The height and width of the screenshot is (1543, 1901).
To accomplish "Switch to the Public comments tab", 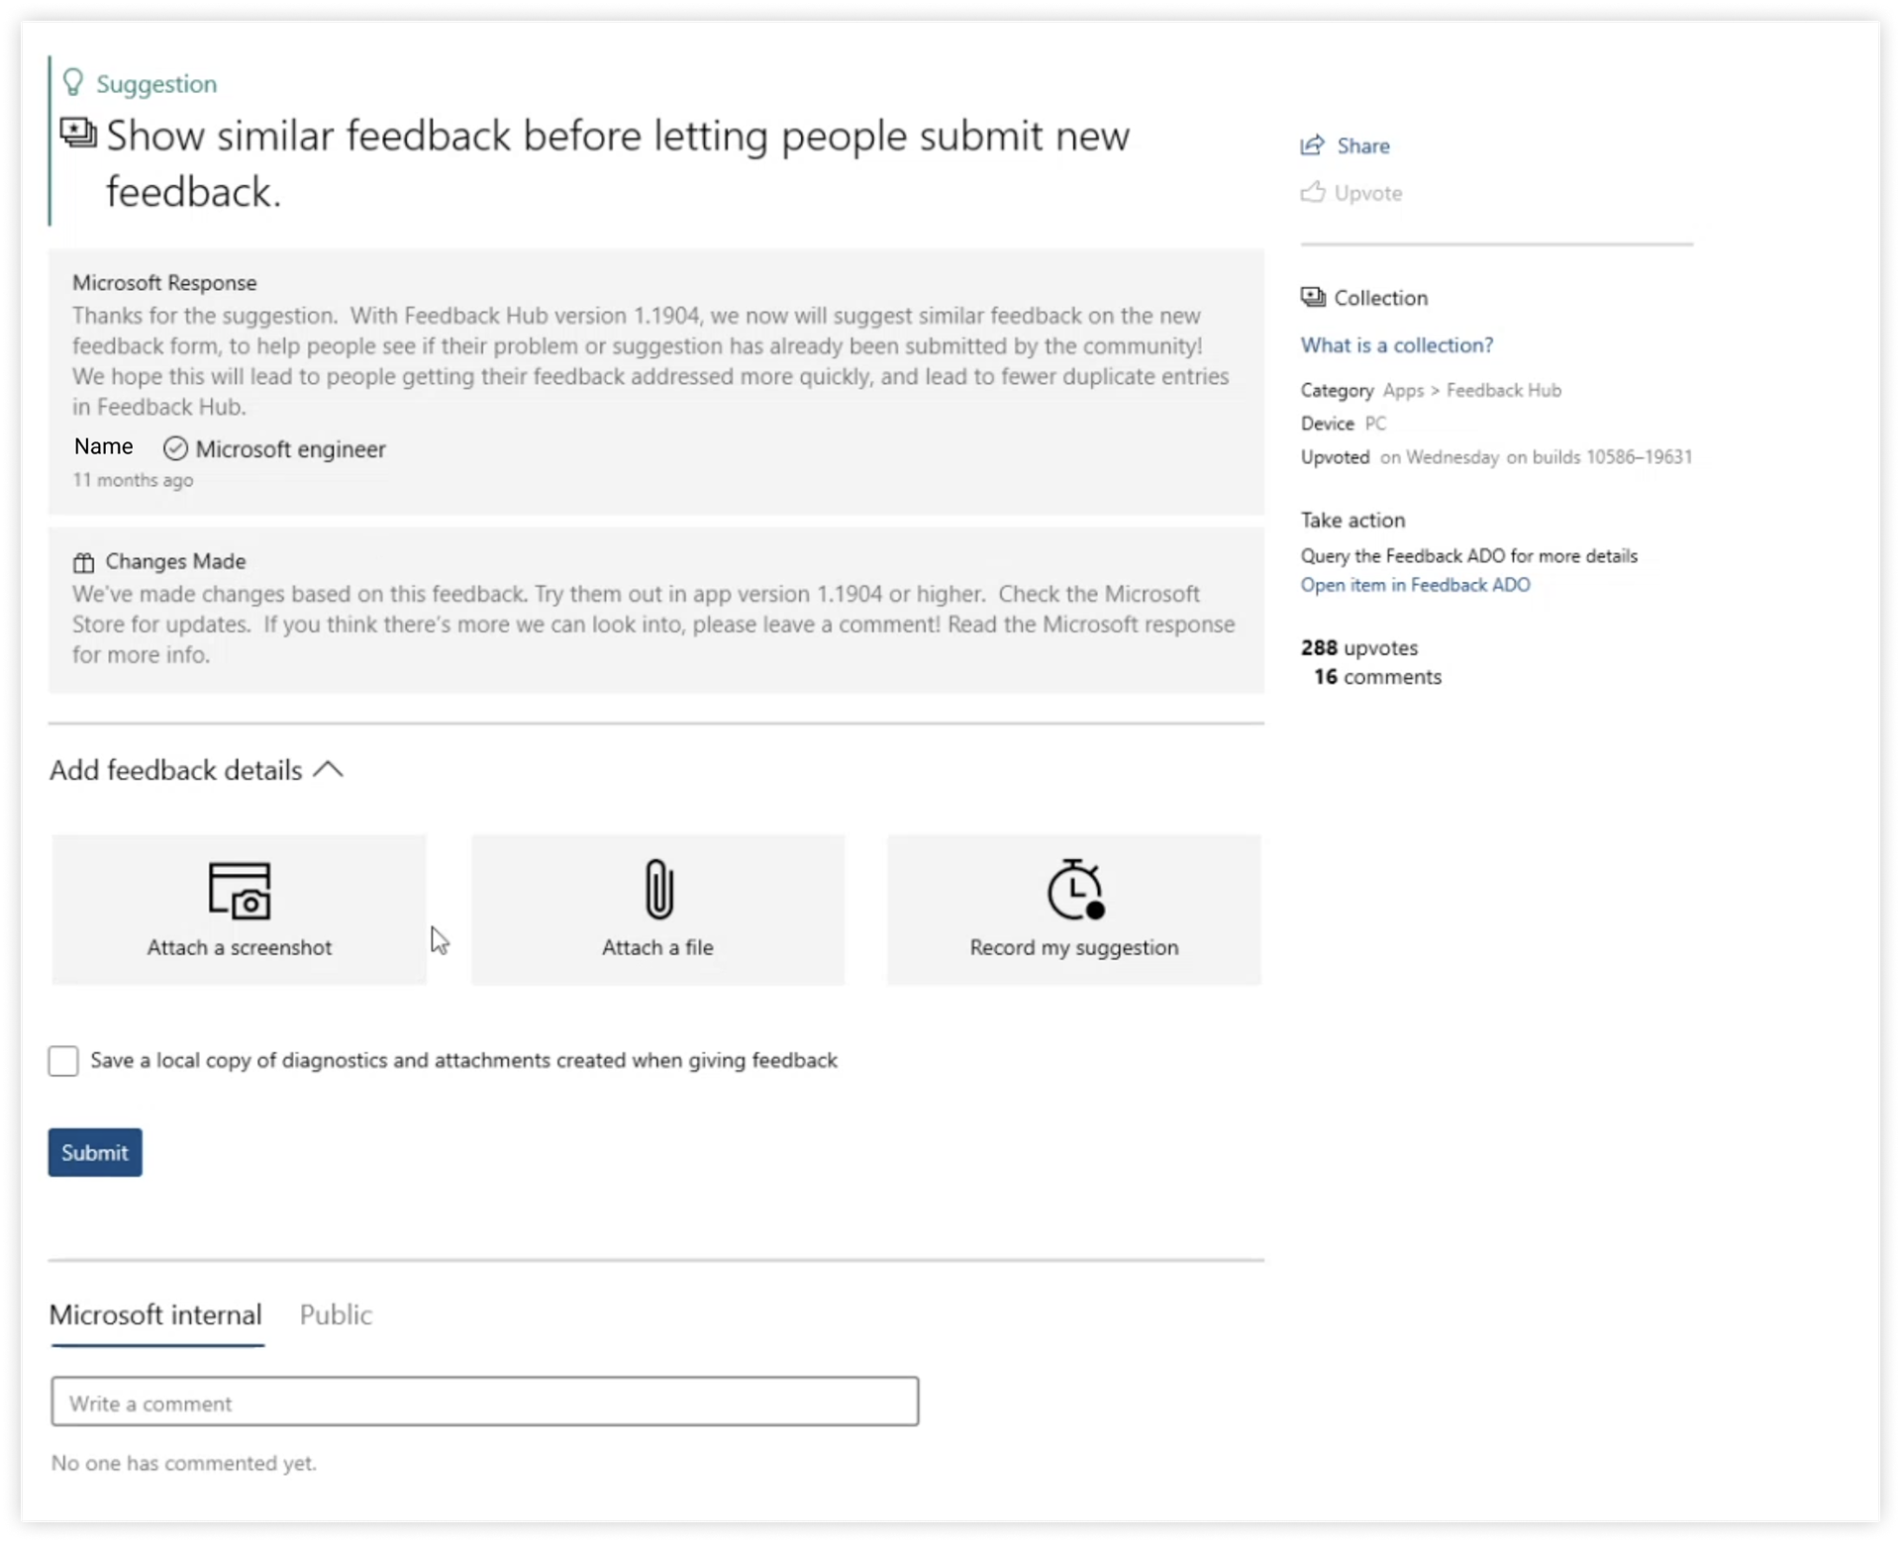I will tap(336, 1314).
